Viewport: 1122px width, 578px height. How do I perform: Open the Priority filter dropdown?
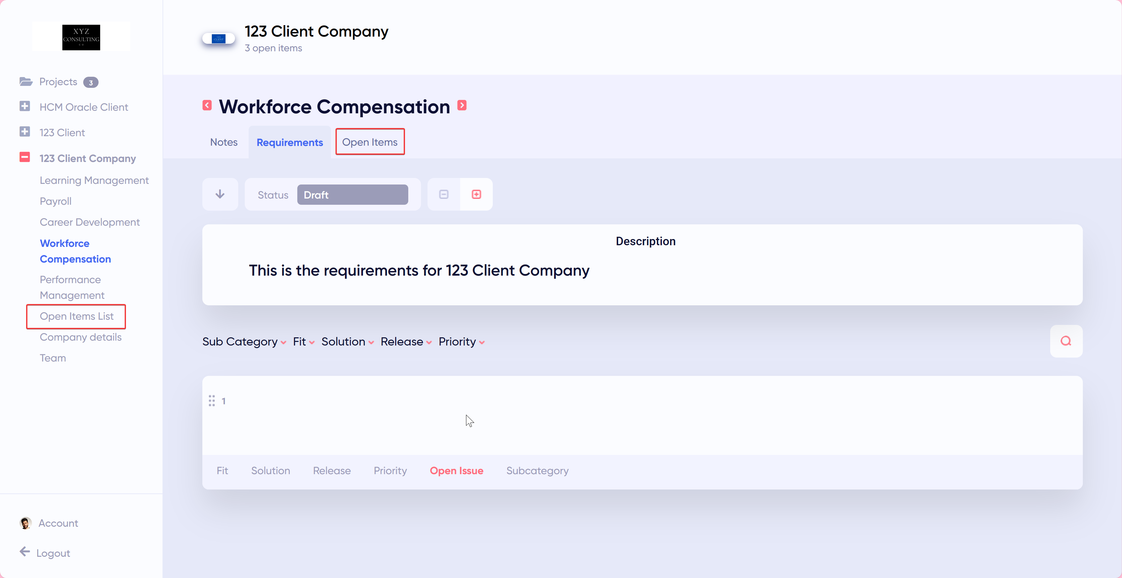tap(461, 342)
